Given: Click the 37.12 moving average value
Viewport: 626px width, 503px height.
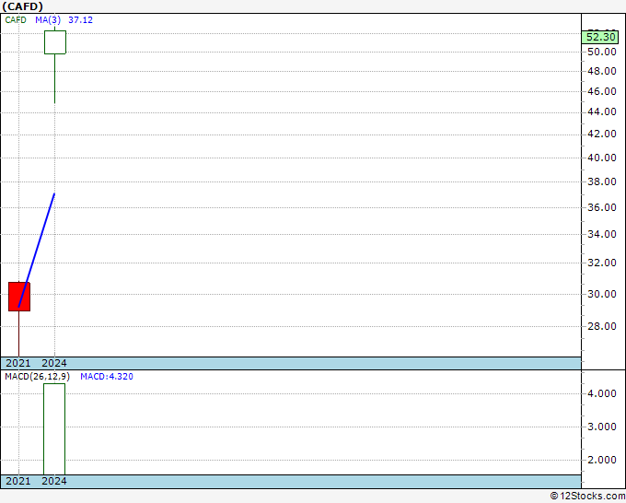Looking at the screenshot, I should 80,19.
